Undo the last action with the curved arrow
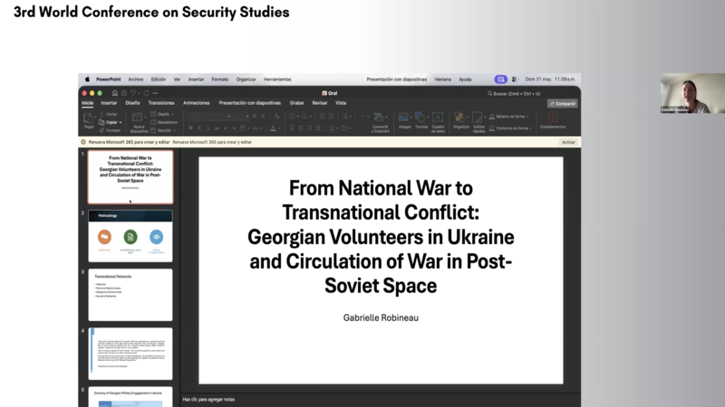 tap(133, 93)
